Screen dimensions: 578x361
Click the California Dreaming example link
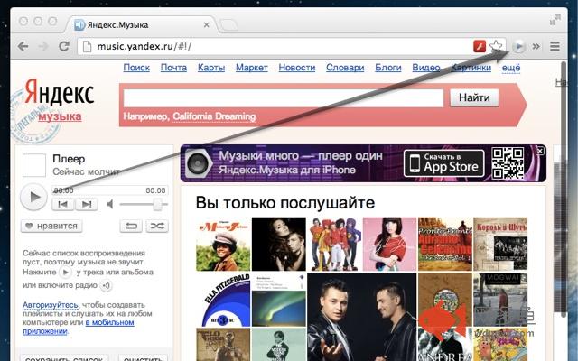pos(214,116)
